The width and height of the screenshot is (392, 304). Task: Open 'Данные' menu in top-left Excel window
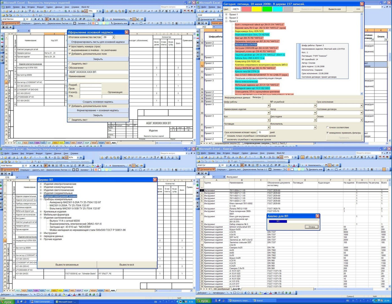[59, 7]
